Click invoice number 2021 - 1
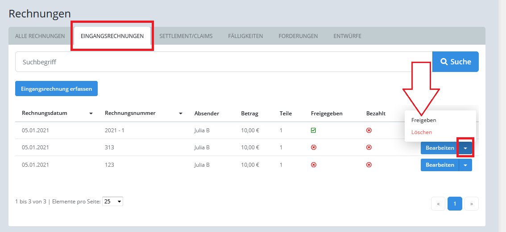Image resolution: width=506 pixels, height=232 pixels. [114, 130]
